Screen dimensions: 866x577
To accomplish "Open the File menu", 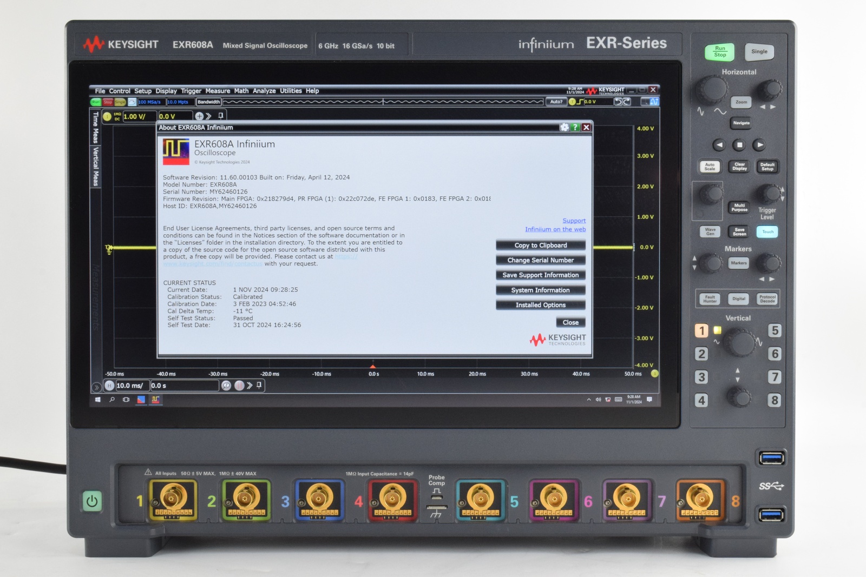I will pyautogui.click(x=100, y=91).
